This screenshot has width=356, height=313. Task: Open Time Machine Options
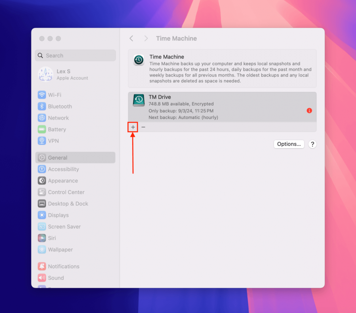[289, 144]
